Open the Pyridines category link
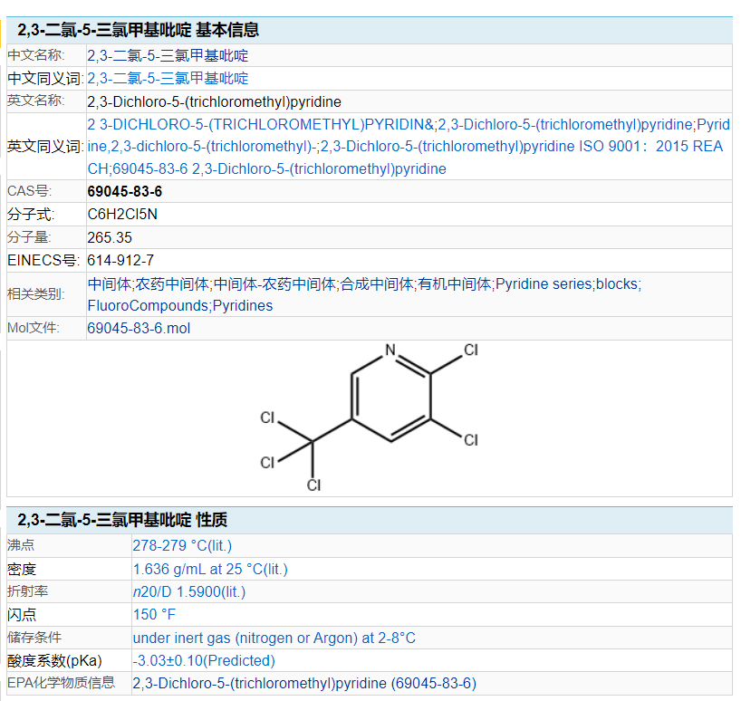The height and width of the screenshot is (701, 741). [243, 306]
